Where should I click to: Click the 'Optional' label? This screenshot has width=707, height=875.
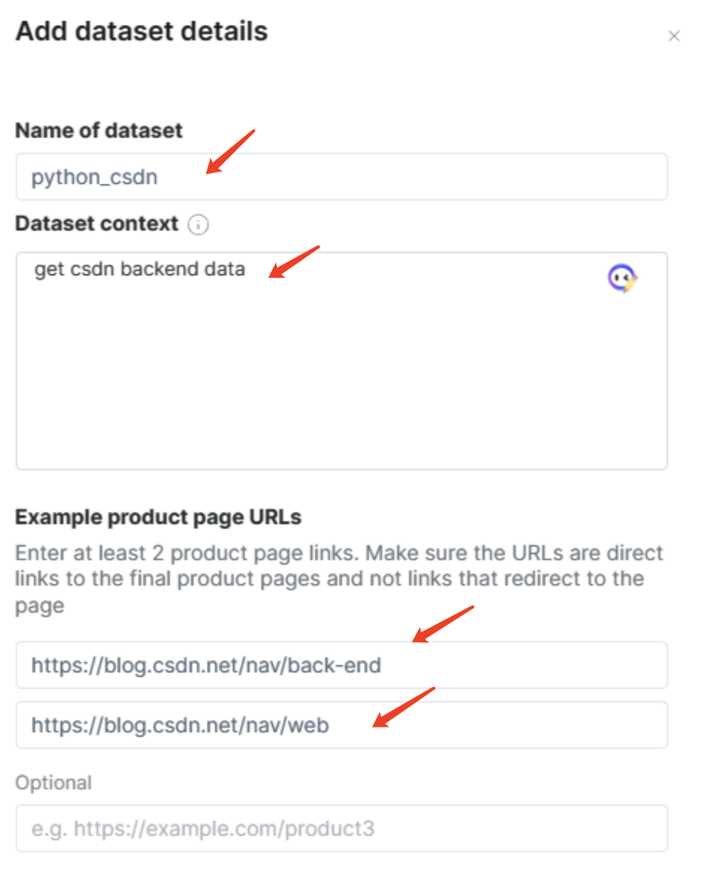point(54,783)
